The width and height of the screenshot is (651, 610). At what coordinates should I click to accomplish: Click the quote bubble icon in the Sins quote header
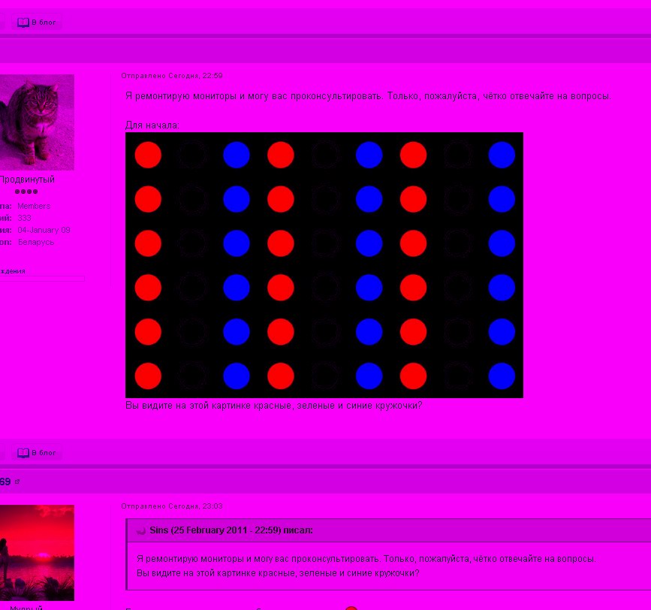[x=141, y=530]
